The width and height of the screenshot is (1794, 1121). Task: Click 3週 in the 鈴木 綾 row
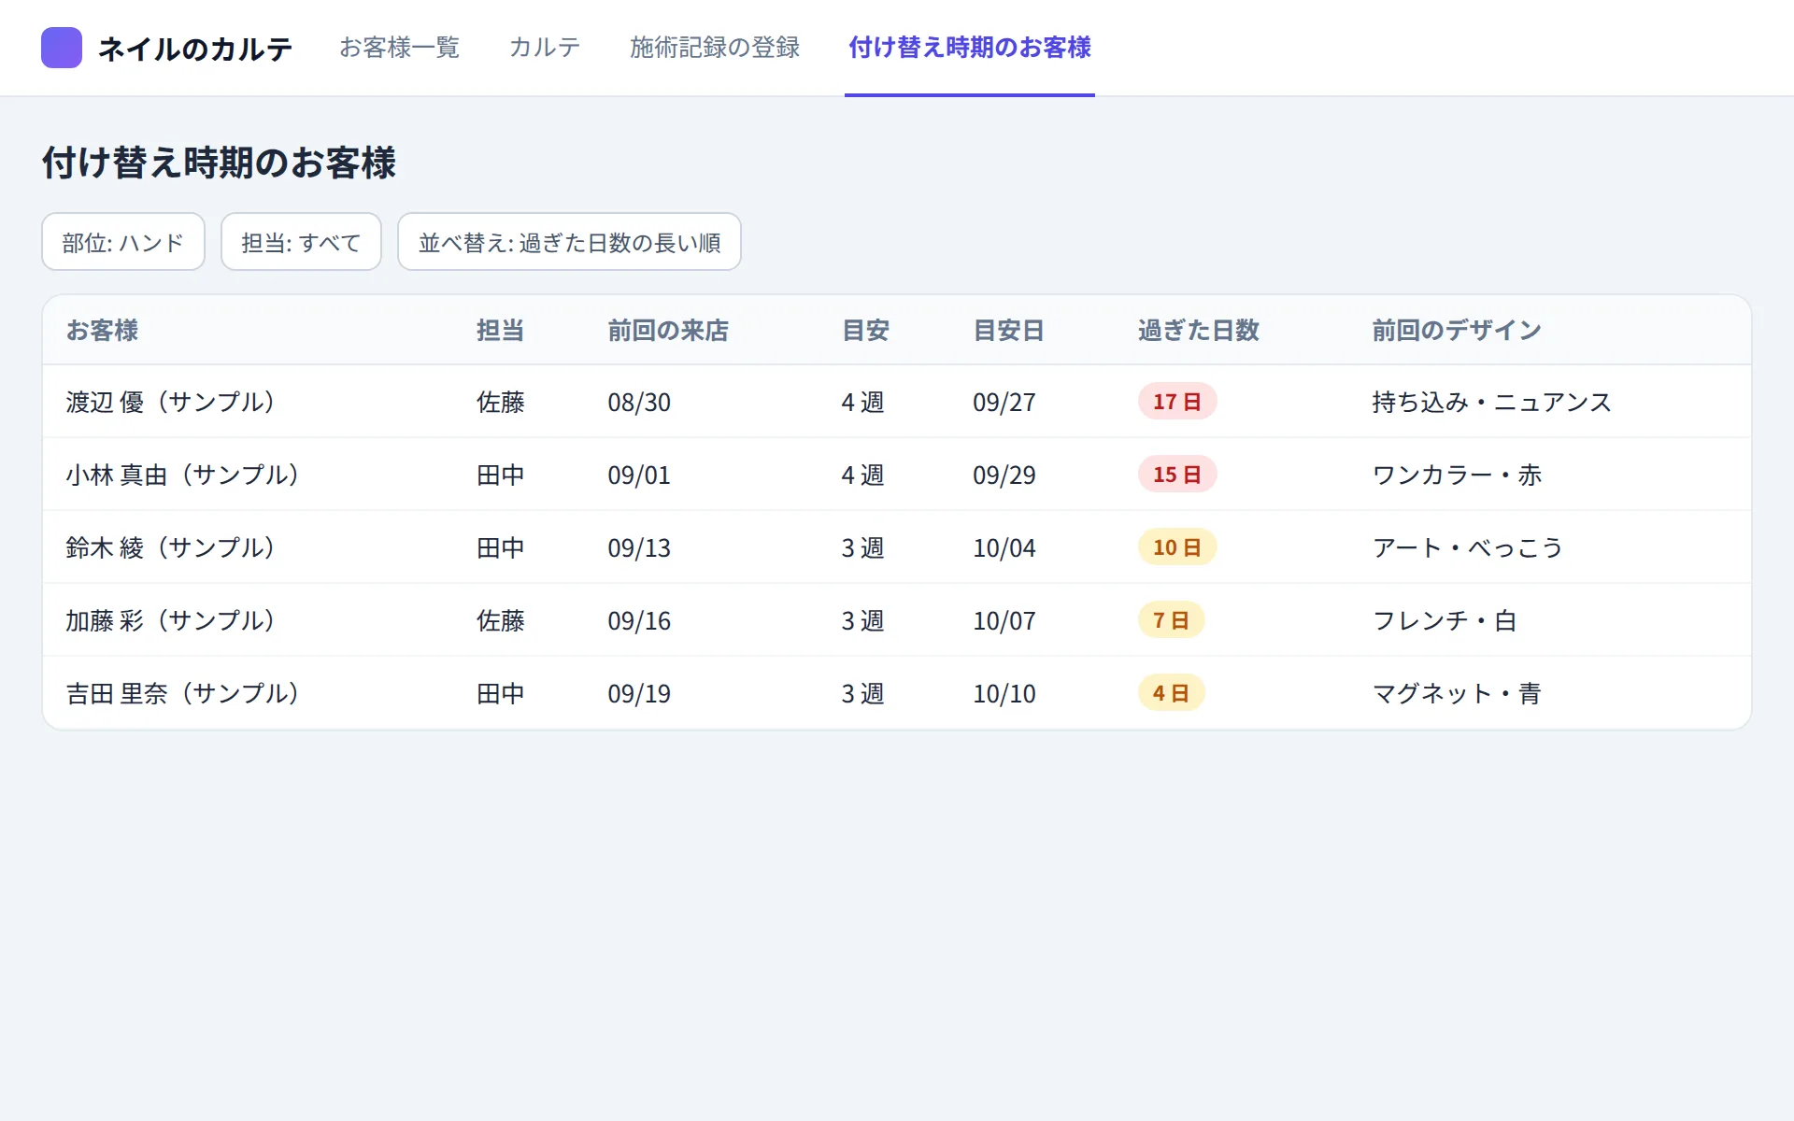coord(862,547)
